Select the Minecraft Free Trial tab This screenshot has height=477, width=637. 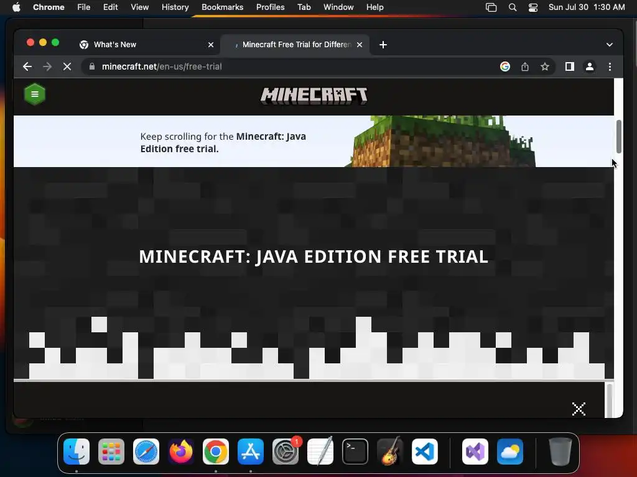tap(294, 45)
